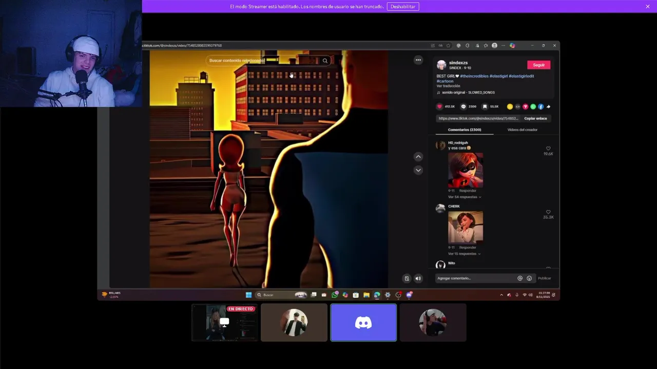Open #theincredibles hashtag
Viewport: 657px width, 369px height.
tap(474, 76)
